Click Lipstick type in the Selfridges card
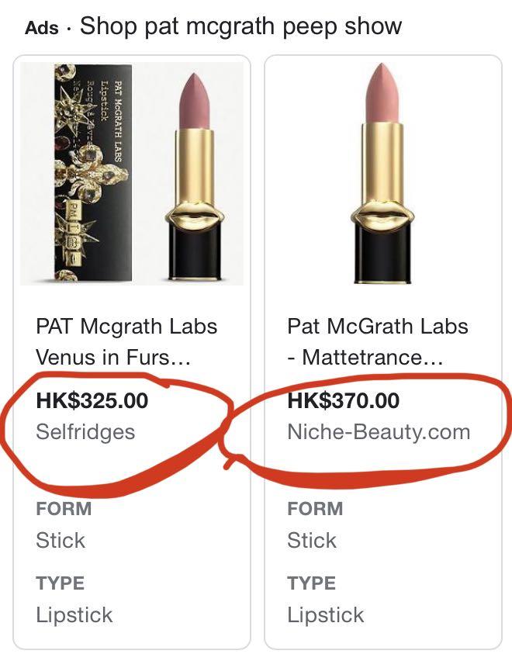Screen dimensions: 512x661 74,614
